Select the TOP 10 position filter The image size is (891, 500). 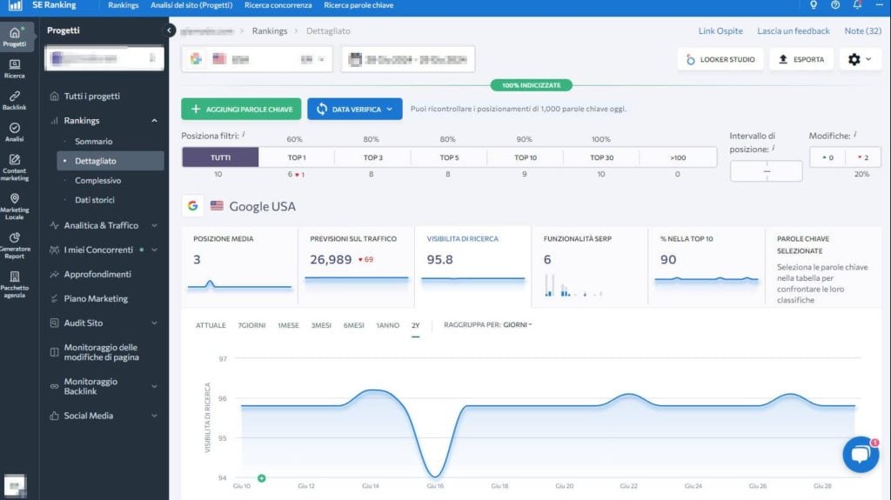click(x=526, y=157)
